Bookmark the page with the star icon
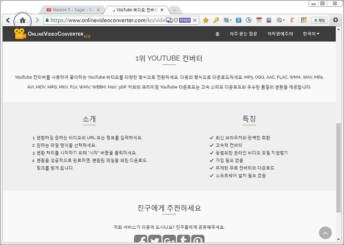Image resolution: width=344 pixels, height=245 pixels. (205, 21)
